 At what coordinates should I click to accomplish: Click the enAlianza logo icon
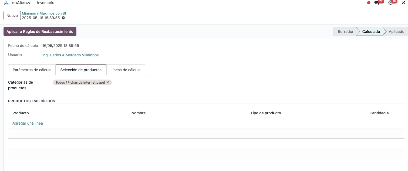(x=6, y=3)
